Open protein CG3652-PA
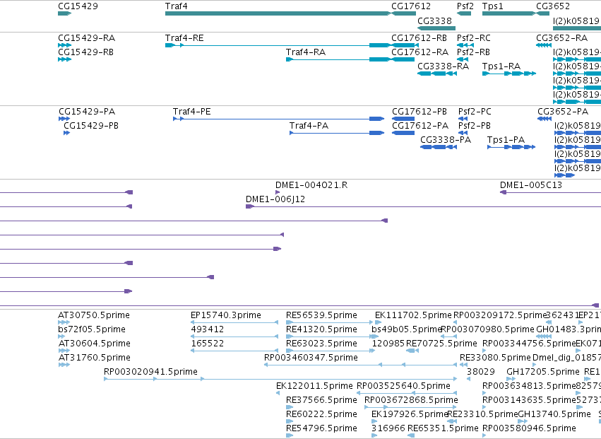The height and width of the screenshot is (439, 601). click(545, 119)
